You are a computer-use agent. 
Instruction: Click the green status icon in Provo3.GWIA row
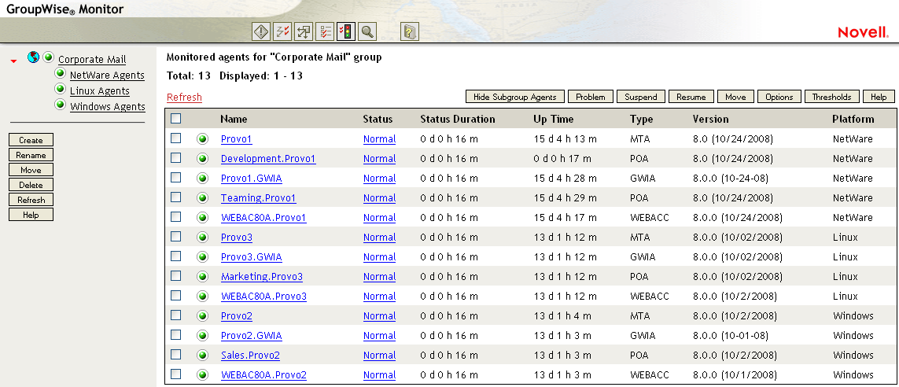click(x=202, y=257)
